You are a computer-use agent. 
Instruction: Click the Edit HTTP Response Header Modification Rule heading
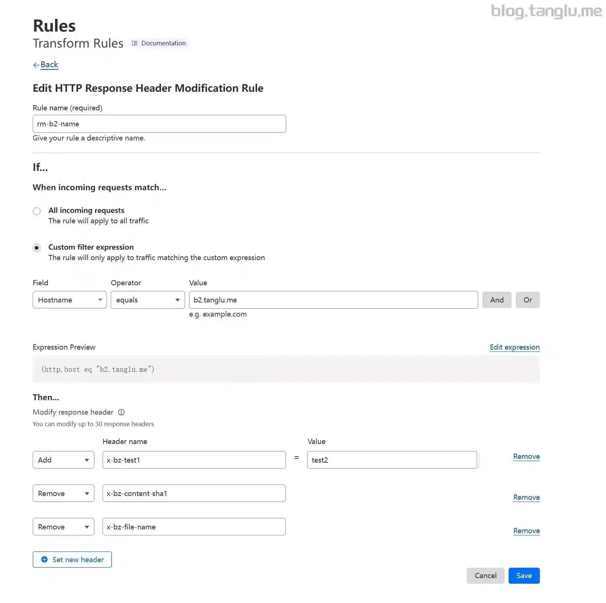pos(148,88)
